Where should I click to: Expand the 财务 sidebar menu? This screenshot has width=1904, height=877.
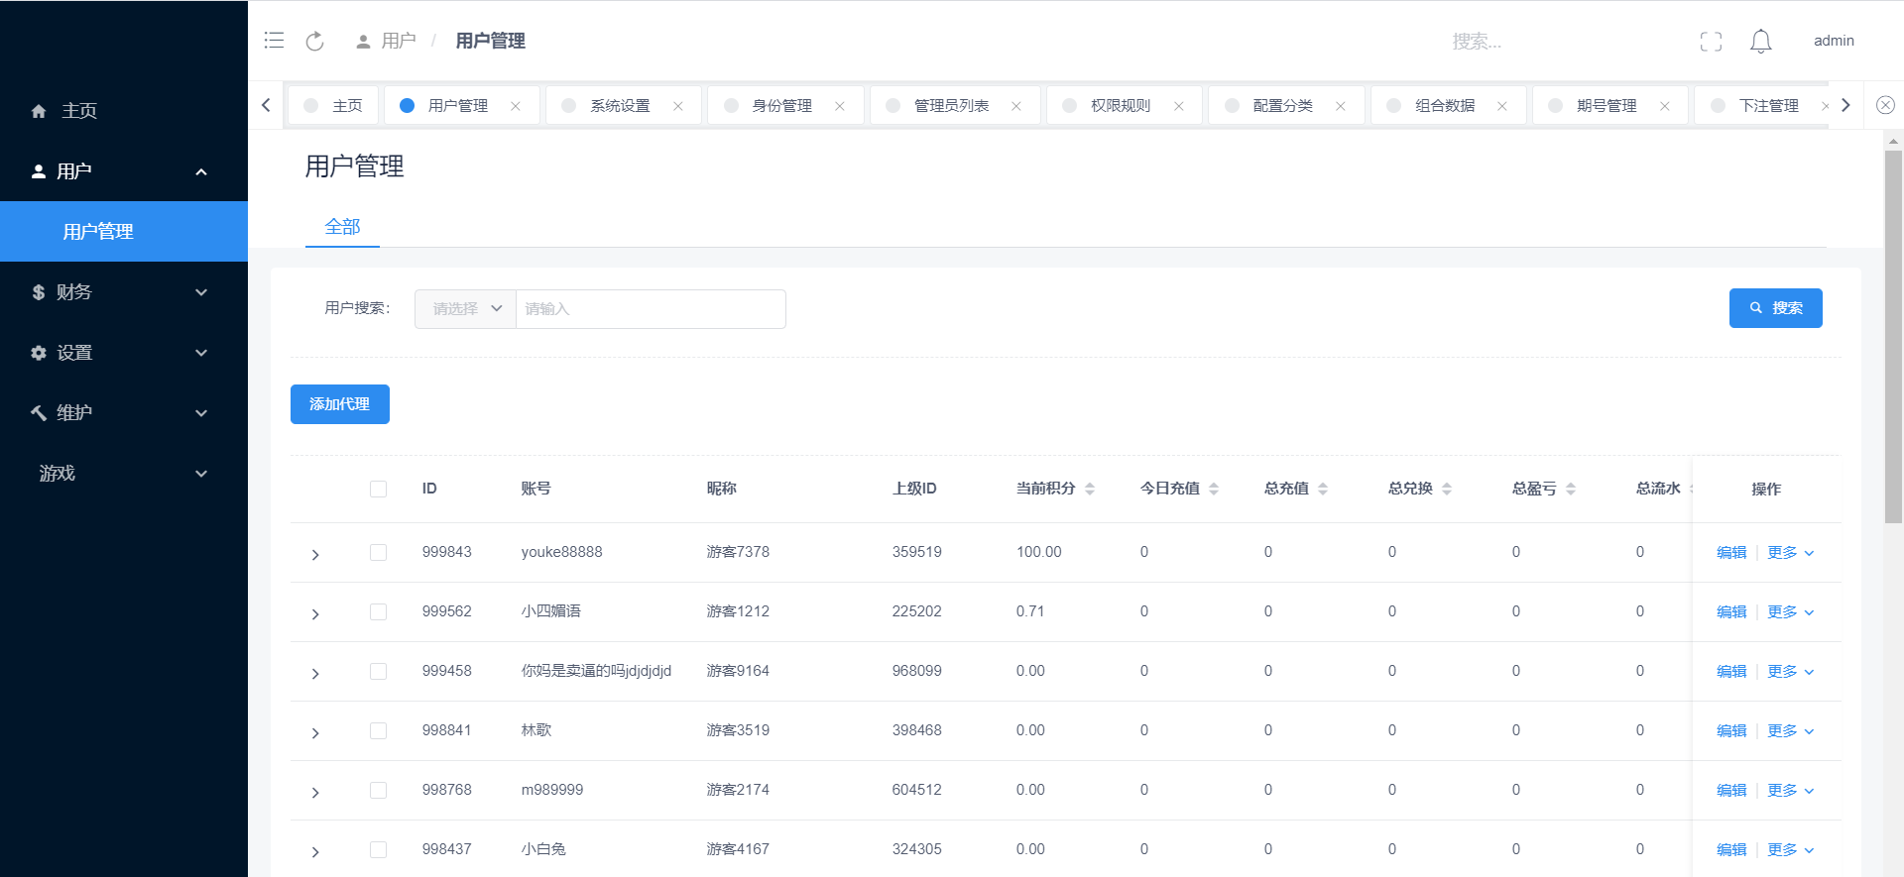[x=119, y=292]
